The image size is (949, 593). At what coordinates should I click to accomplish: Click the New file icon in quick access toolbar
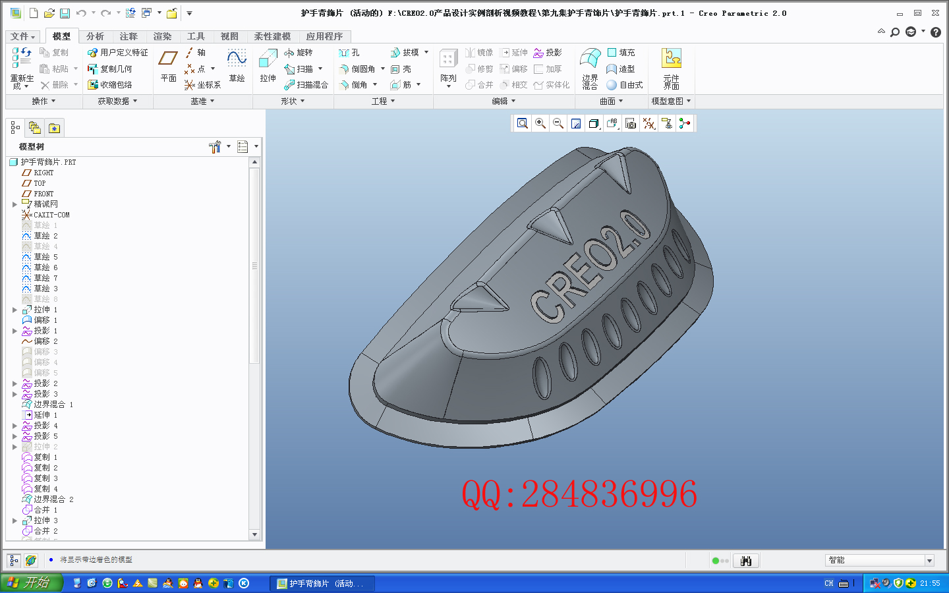pos(34,13)
